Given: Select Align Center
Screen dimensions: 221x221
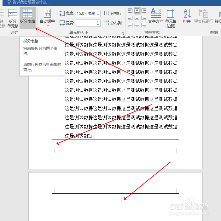Looking at the screenshot, I should coord(137,18).
